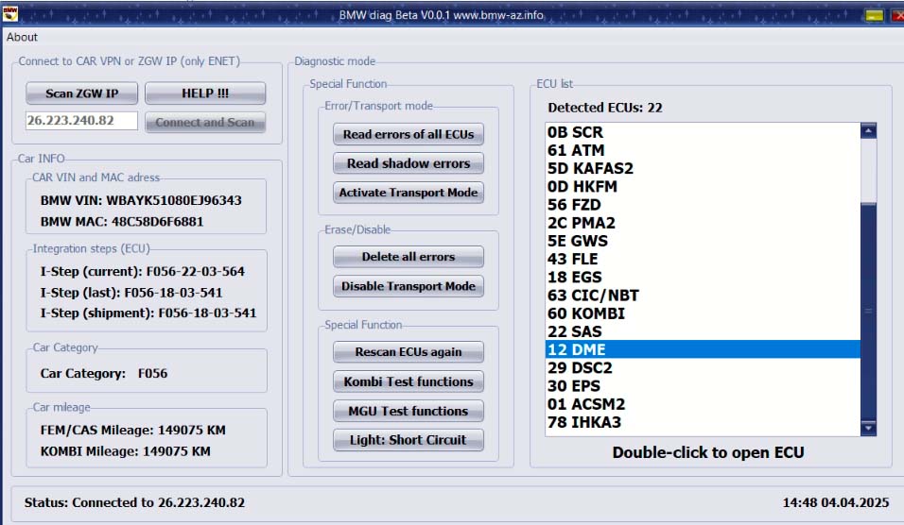Screen dimensions: 904x525
Task: Select 0B SCR in ECU list
Action: click(703, 132)
